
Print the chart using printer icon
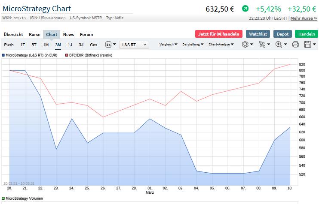pos(295,44)
